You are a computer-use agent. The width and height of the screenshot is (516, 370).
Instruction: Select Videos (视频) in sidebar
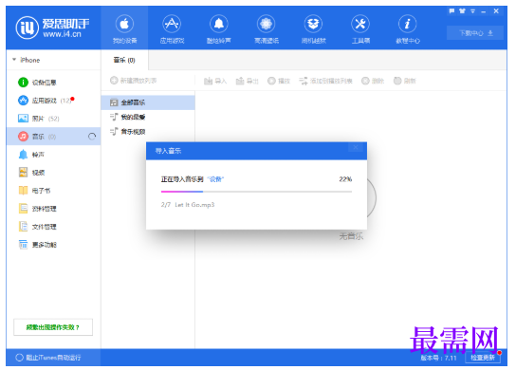[53, 173]
